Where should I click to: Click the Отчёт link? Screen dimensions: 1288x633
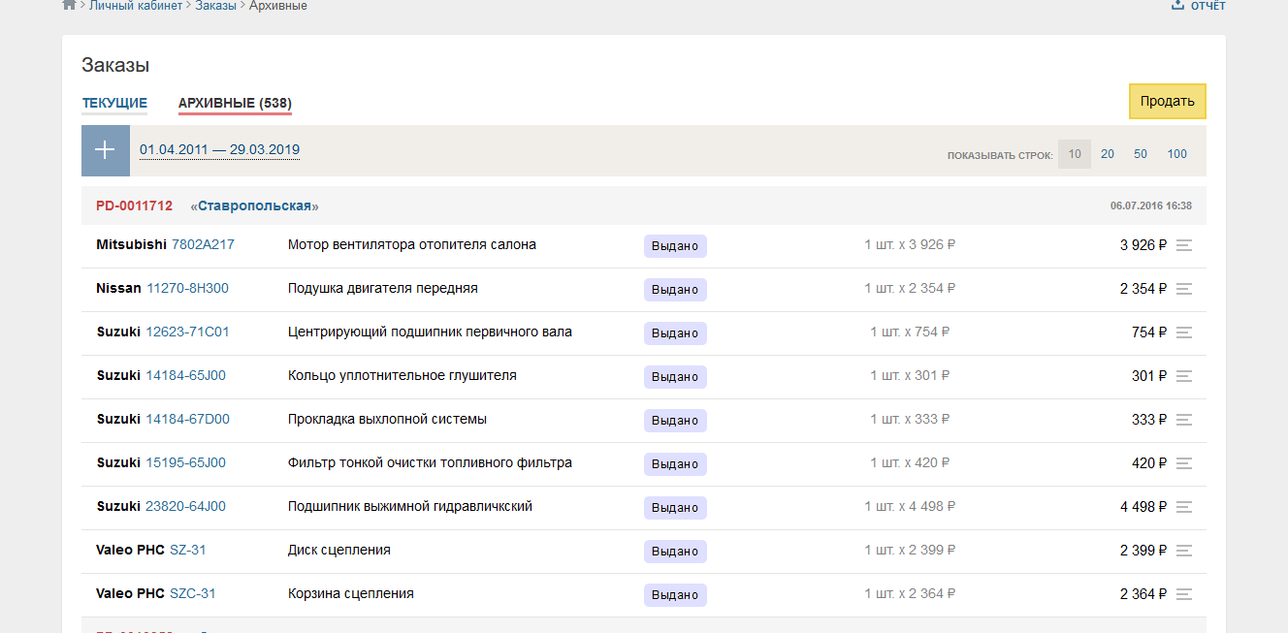[1208, 6]
